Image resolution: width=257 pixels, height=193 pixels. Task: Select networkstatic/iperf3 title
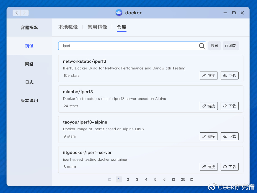click(x=85, y=61)
